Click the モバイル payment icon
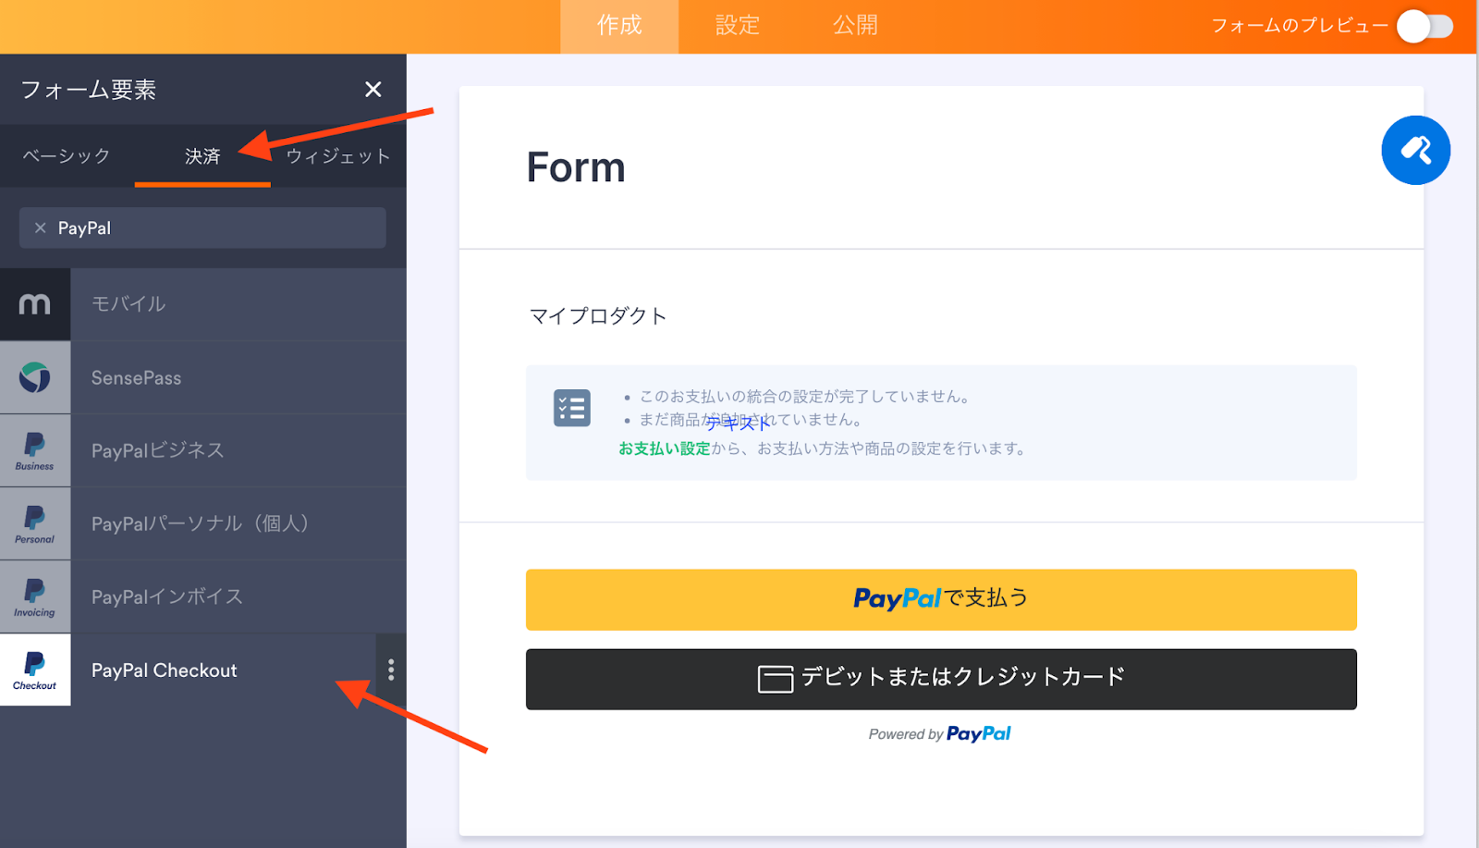Viewport: 1479px width, 848px height. click(x=35, y=304)
